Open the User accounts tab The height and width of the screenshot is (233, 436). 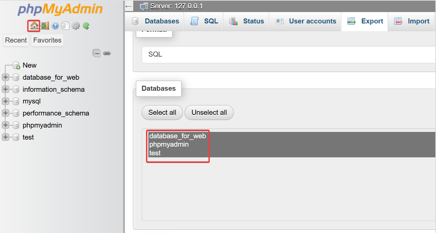click(306, 21)
